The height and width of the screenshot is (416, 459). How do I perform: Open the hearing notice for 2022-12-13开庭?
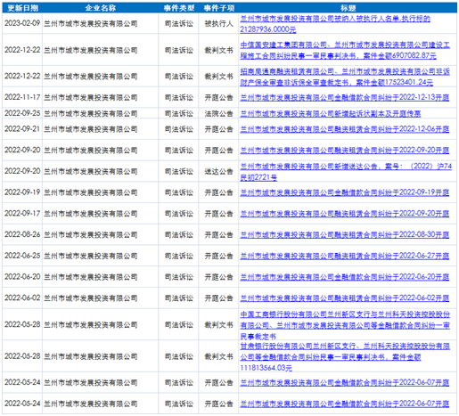tap(345, 97)
